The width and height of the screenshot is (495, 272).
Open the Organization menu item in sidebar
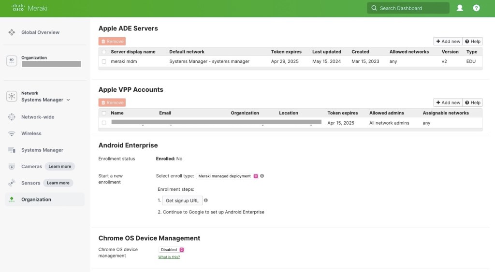[x=36, y=200]
